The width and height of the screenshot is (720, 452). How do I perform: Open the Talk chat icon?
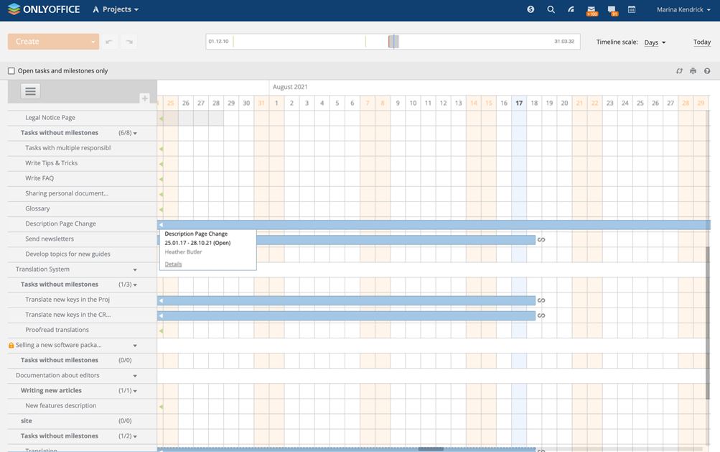point(612,10)
